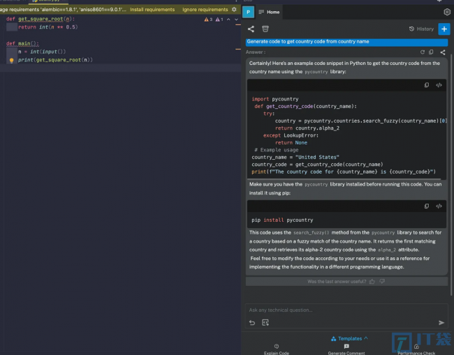Click the '# Example usage' comment line
Screen dimensions: 454x355
click(x=276, y=150)
